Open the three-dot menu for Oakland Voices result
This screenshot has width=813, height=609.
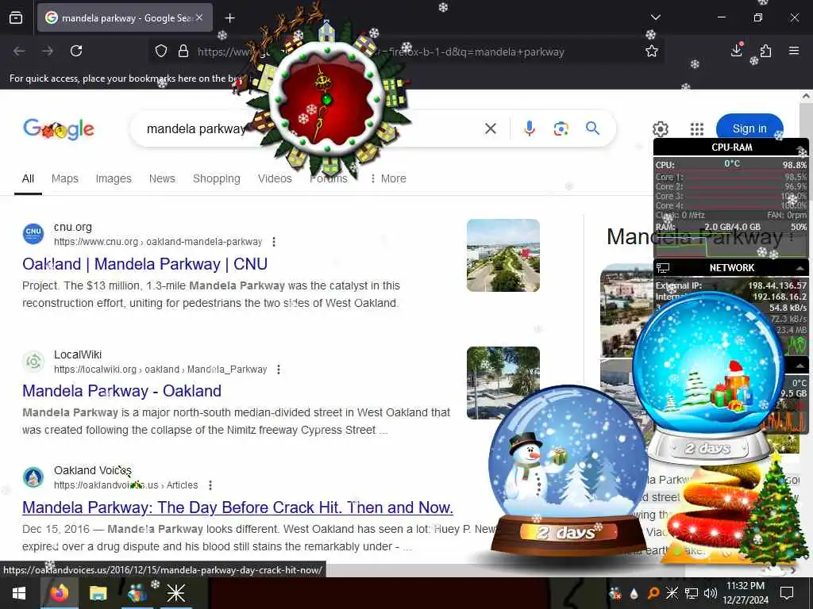210,485
